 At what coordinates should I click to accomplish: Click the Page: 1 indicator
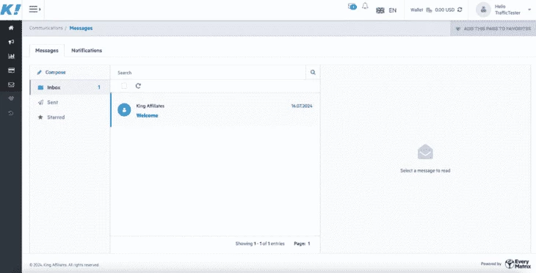coord(302,244)
